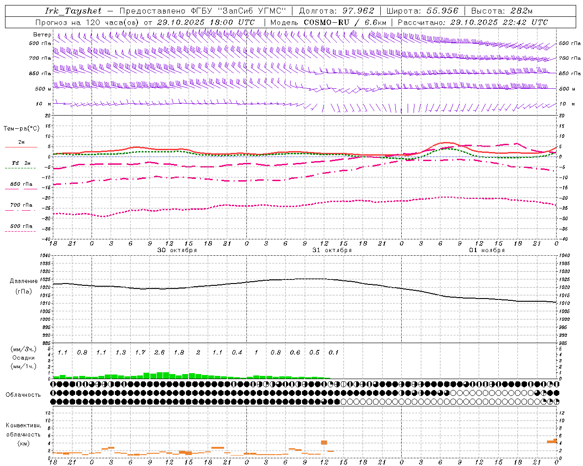Image resolution: width=583 pixels, height=466 pixels.
Task: Click the longitude value Долгота: 97.962
Action: 337,11
